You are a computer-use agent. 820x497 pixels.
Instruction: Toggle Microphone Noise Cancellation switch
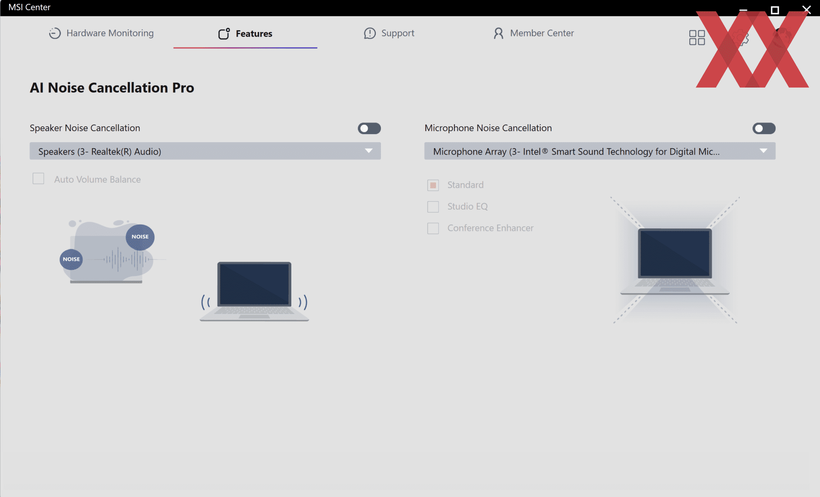pos(764,129)
